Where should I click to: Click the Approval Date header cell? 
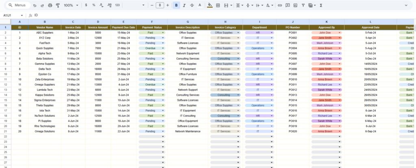coord(370,27)
